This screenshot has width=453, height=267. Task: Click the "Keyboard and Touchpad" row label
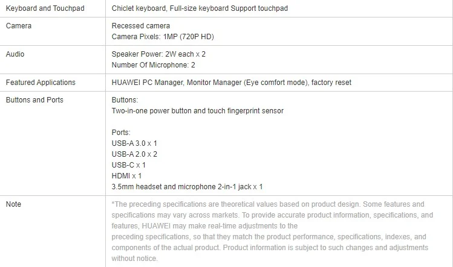(x=45, y=8)
